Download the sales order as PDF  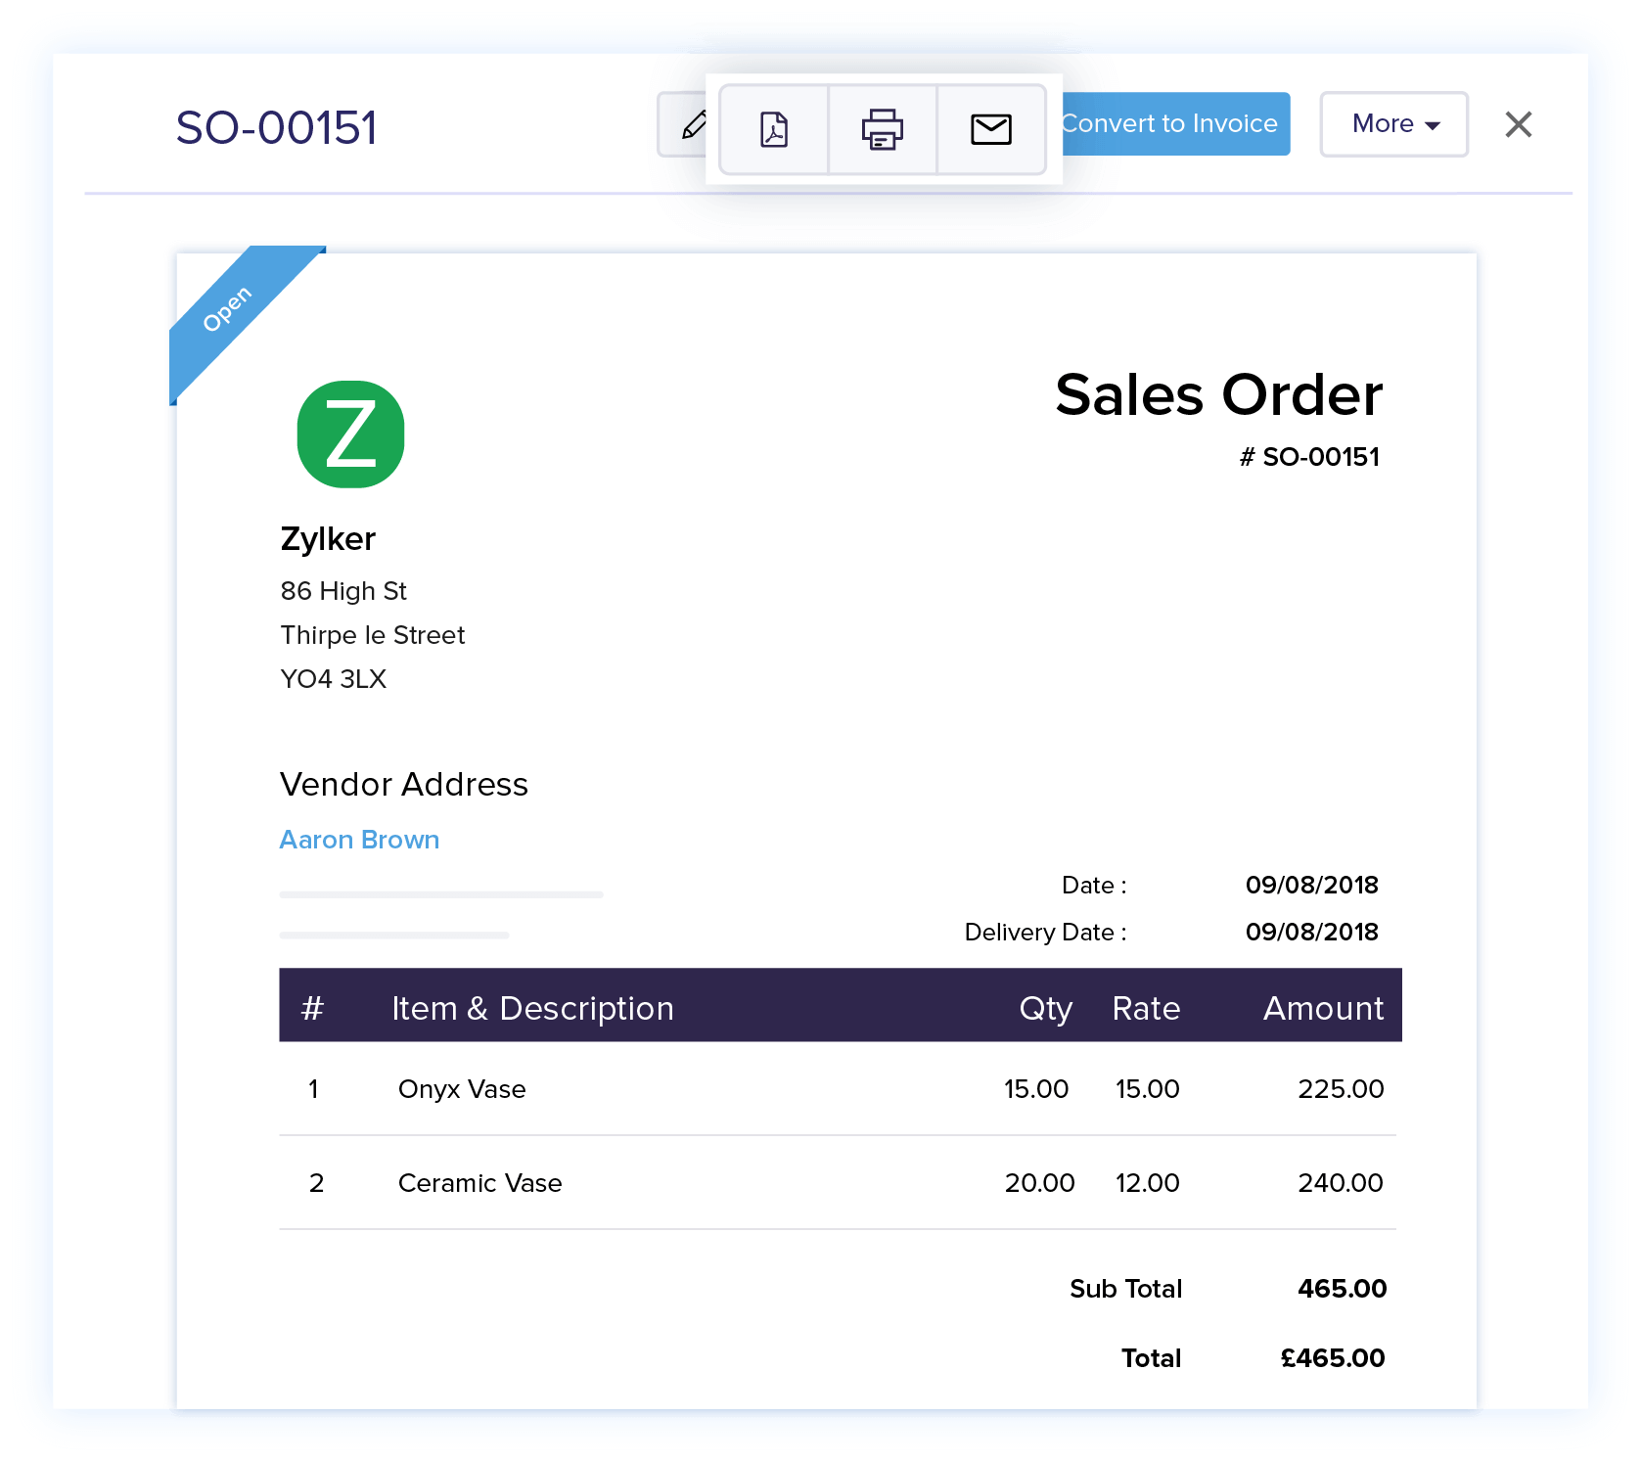pyautogui.click(x=774, y=129)
